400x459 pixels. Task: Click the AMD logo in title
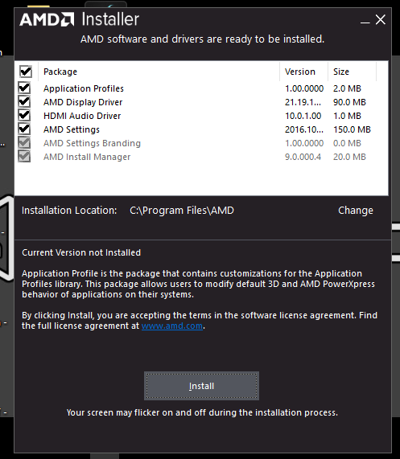[47, 19]
